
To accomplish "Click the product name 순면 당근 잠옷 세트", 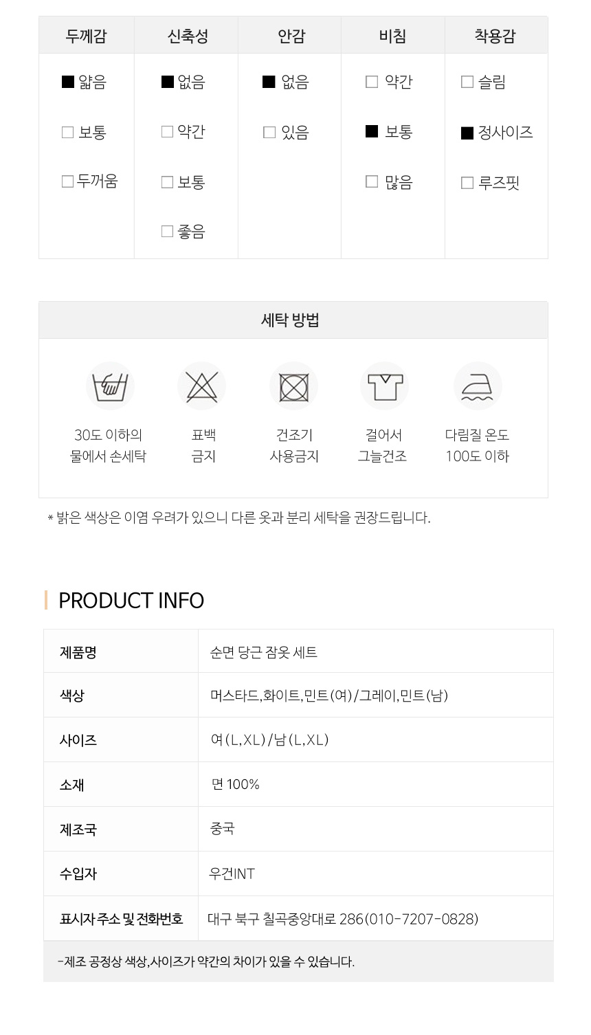I will 264,652.
